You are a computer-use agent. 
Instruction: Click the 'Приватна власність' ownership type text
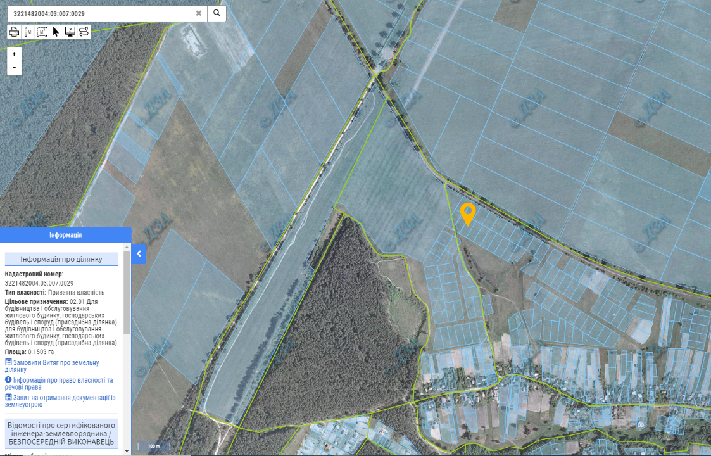(76, 293)
